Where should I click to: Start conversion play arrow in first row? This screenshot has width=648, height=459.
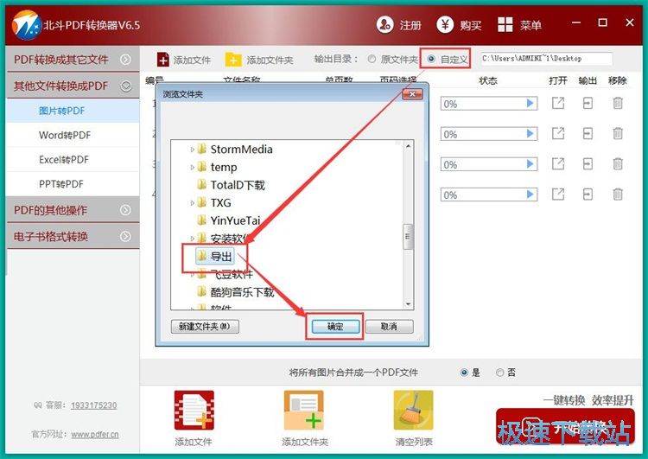click(x=530, y=104)
